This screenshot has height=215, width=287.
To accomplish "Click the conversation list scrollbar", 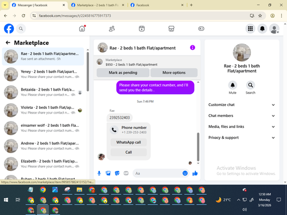I will [x=88, y=72].
